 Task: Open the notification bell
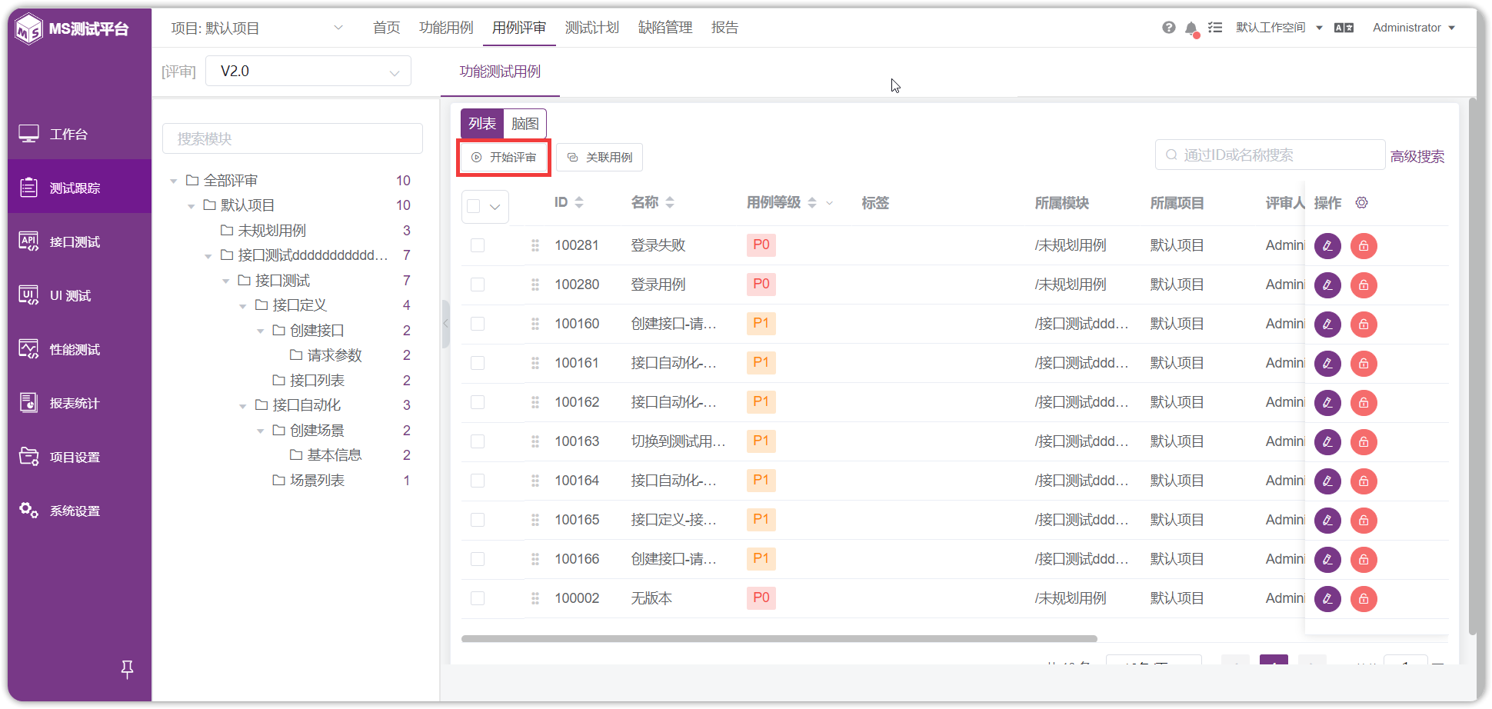point(1191,29)
